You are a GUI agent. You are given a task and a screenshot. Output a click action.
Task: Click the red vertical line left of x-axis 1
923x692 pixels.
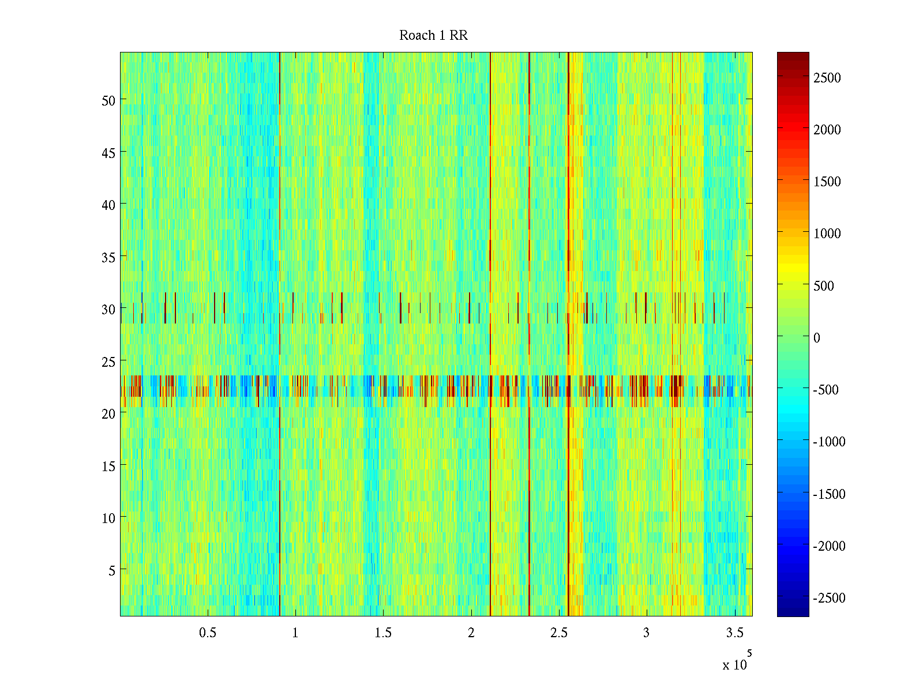(280, 231)
